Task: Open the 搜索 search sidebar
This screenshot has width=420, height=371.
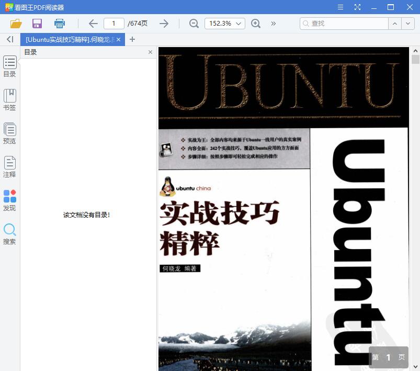Action: (x=9, y=234)
